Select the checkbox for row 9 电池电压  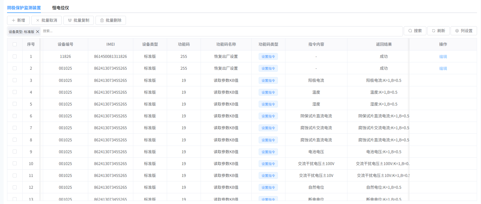[x=15, y=152]
